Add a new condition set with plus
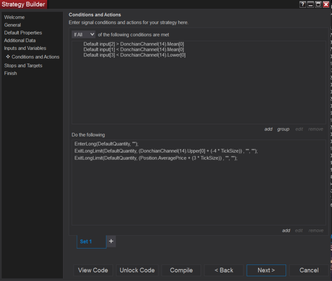 tap(111, 241)
